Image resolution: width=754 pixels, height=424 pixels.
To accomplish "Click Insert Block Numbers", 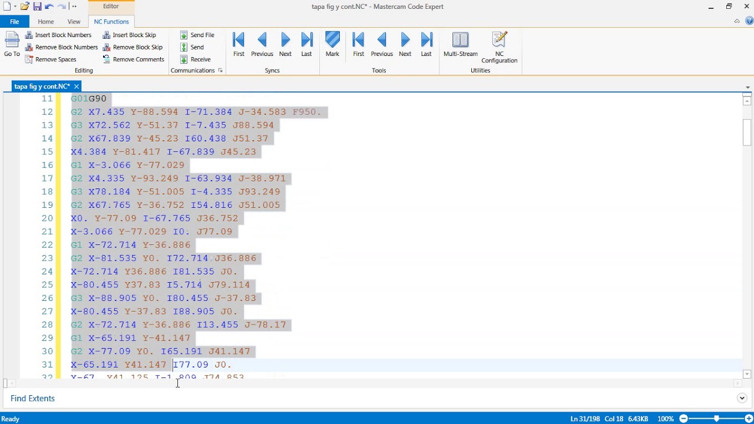I will click(x=58, y=35).
